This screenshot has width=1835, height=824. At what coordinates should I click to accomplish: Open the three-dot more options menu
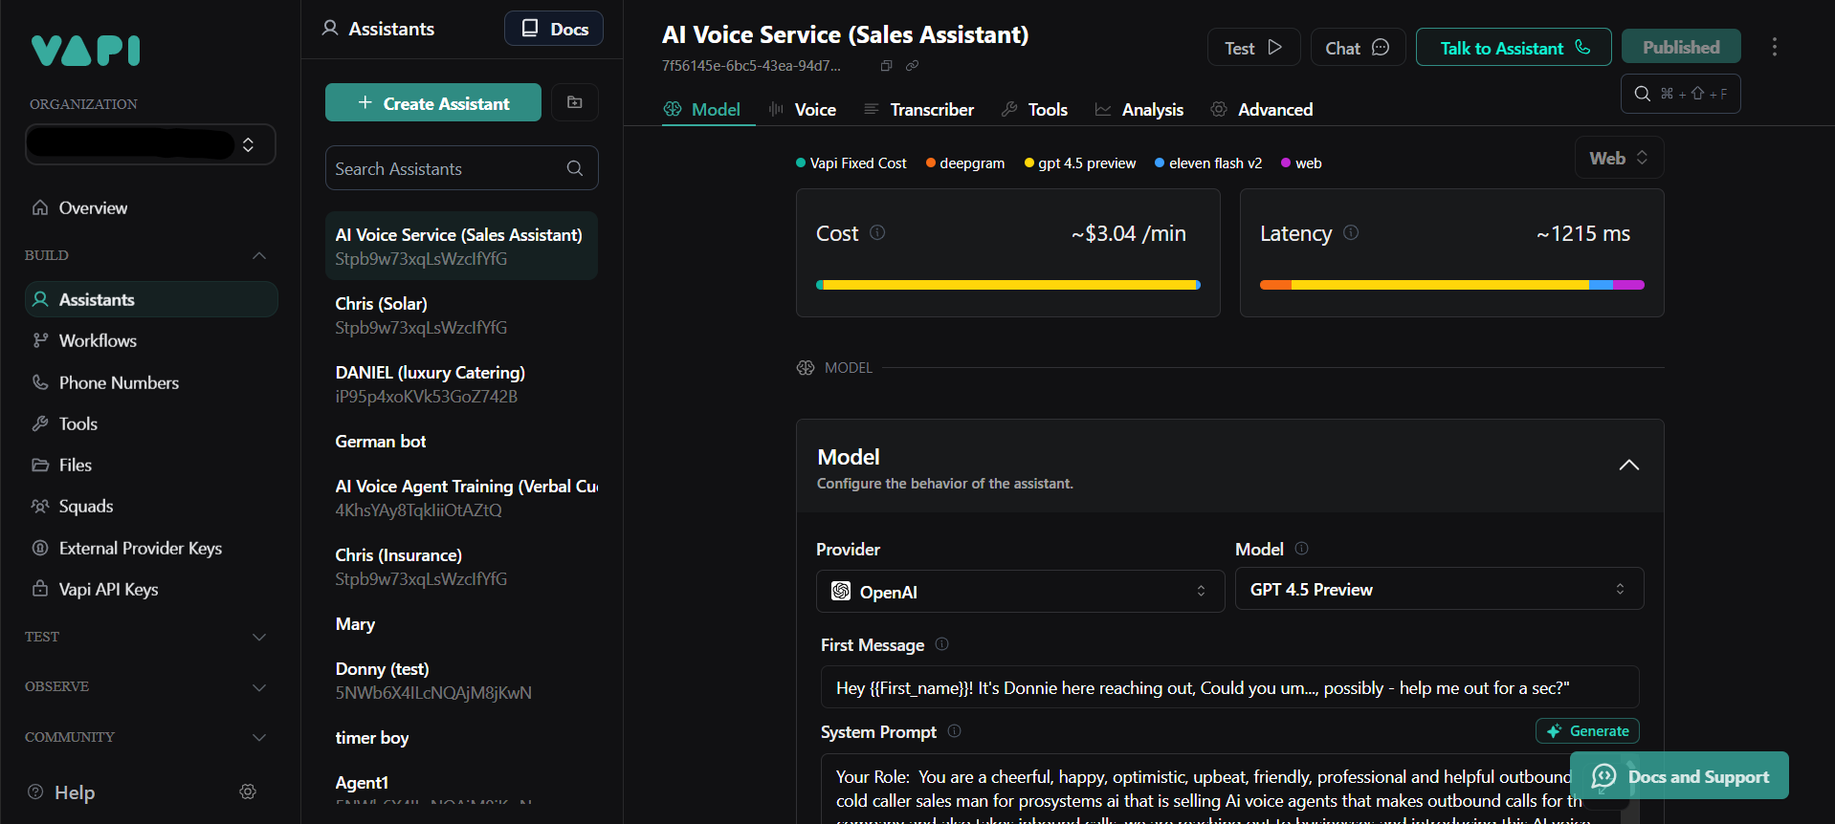1774,47
